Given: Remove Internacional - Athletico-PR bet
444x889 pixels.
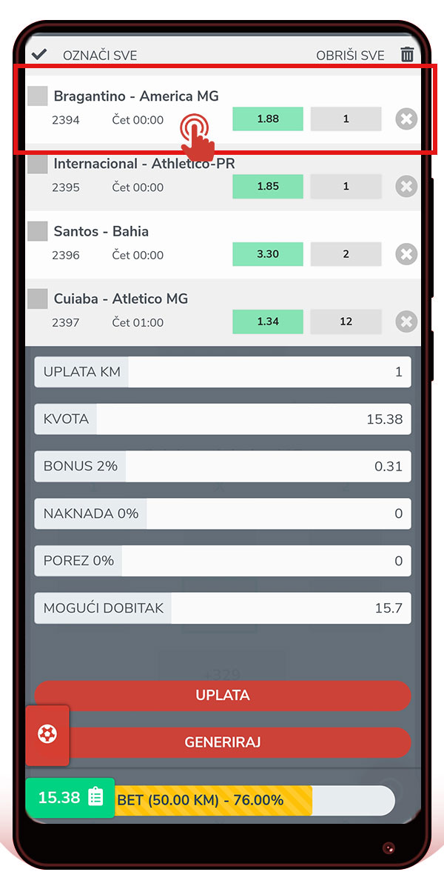Looking at the screenshot, I should pyautogui.click(x=406, y=187).
